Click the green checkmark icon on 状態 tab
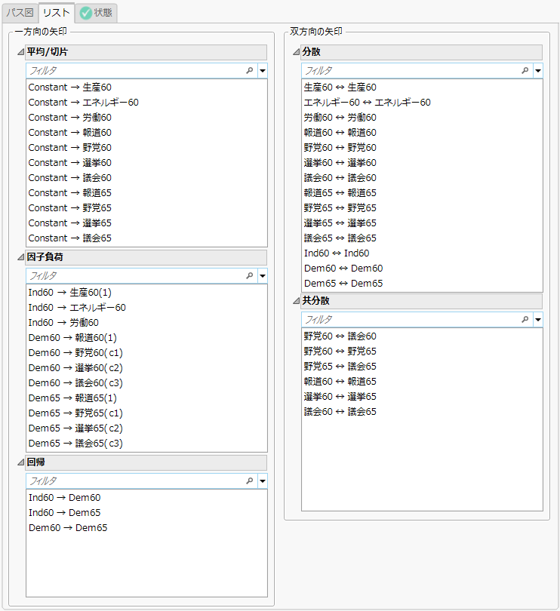The width and height of the screenshot is (560, 611). tap(85, 14)
